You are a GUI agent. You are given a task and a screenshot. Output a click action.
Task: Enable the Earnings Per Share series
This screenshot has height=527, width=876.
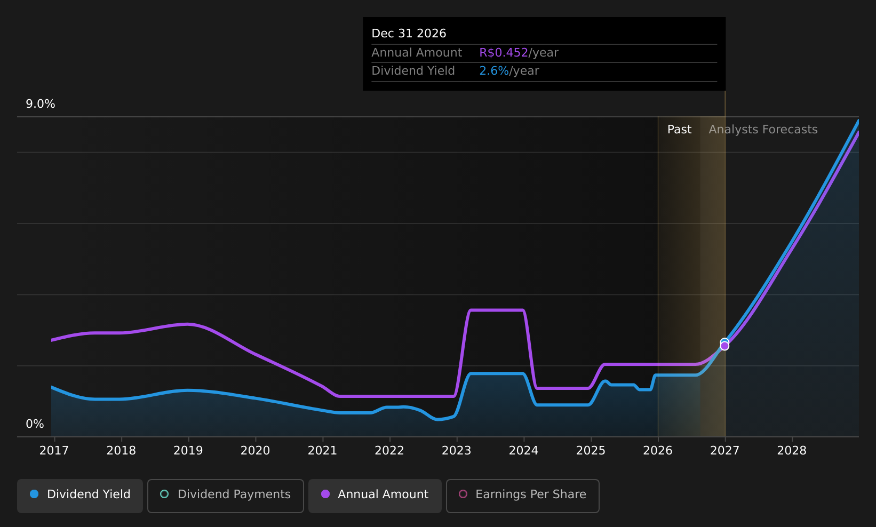pos(523,496)
